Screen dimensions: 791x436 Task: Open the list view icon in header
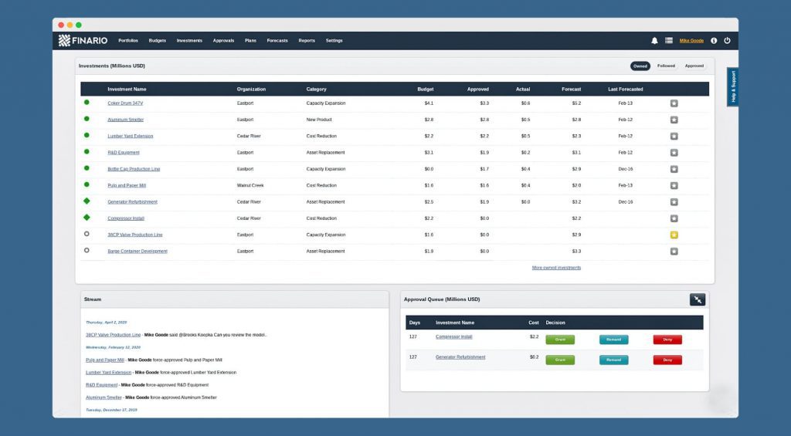tap(669, 41)
